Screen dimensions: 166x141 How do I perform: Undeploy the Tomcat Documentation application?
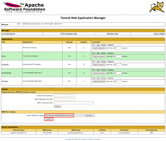(x=110, y=53)
